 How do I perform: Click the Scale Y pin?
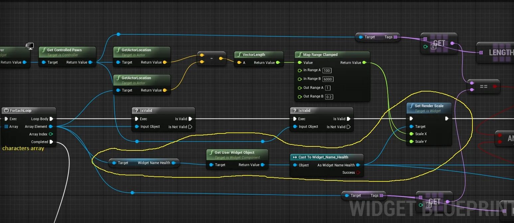pos(412,141)
